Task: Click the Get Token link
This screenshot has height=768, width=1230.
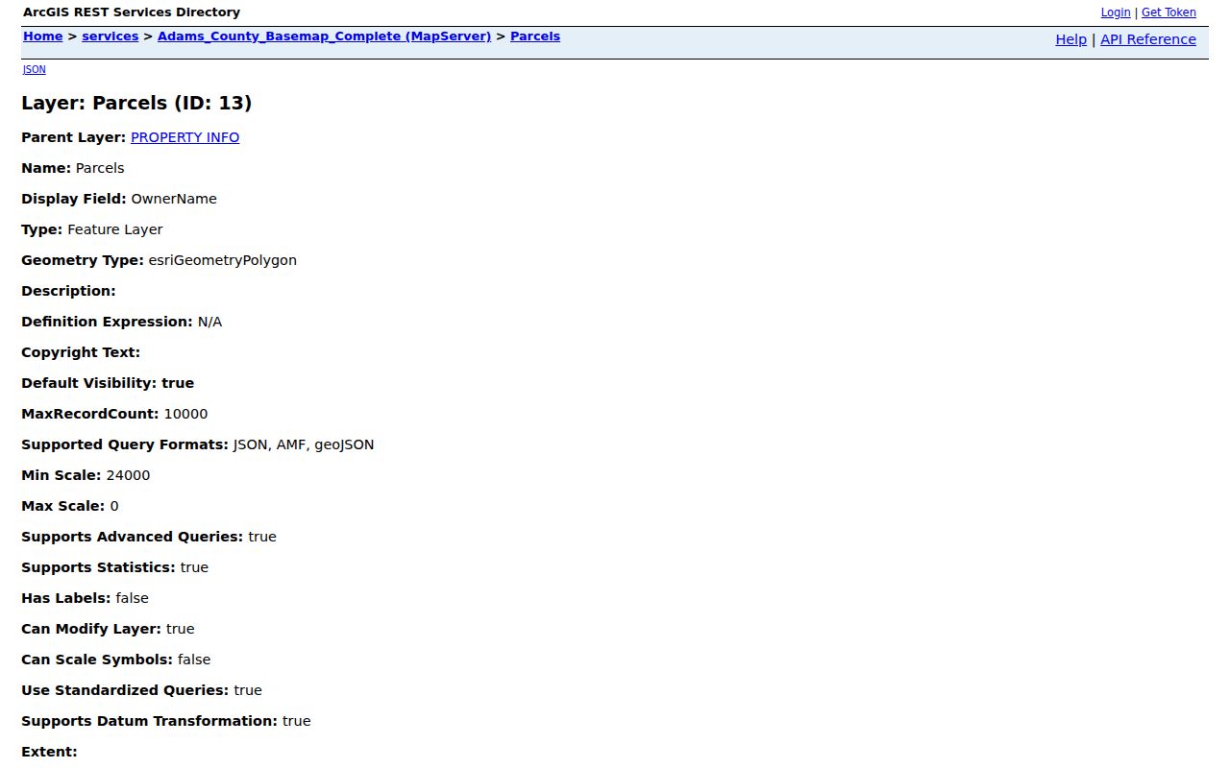Action: pos(1168,12)
